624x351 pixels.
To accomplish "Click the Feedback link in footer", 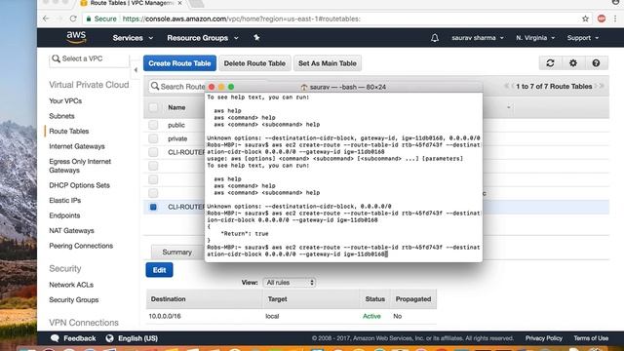I will click(80, 338).
